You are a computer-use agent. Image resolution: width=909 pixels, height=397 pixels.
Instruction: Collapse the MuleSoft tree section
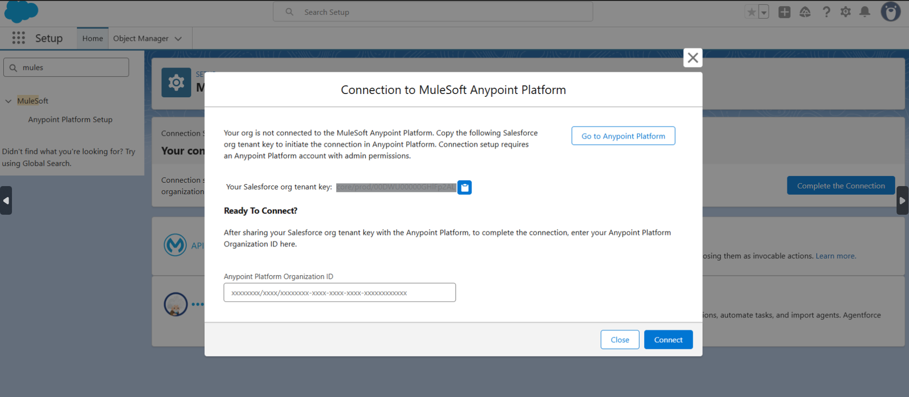pos(9,101)
